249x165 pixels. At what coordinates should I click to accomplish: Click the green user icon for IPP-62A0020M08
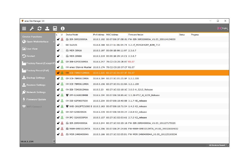(x=62, y=95)
